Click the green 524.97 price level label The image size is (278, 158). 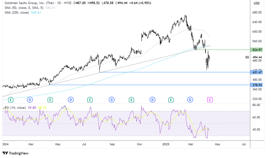(x=257, y=50)
